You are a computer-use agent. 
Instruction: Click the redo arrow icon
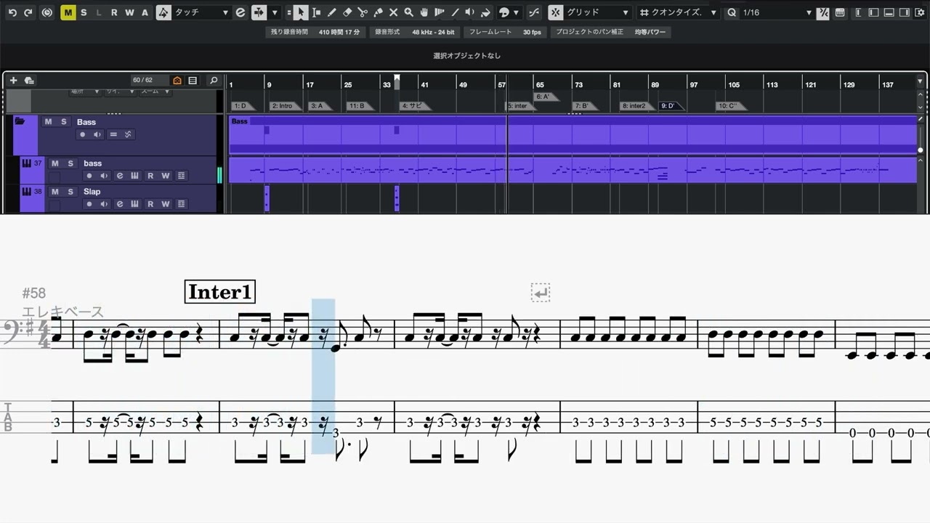[x=28, y=12]
